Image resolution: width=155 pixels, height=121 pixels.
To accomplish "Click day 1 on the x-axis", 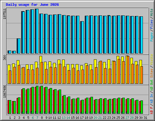I will pyautogui.click(x=10, y=118).
